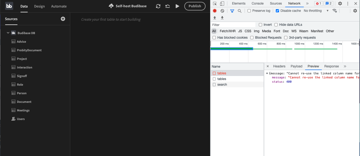Open DevTools settings gear
The height and width of the screenshot is (156, 360).
(x=340, y=3)
